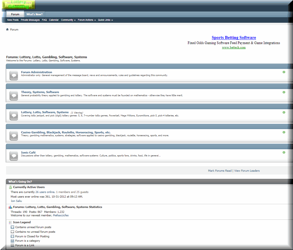Collapse the Forum Administration category with green button
Viewport: 293px width, 250px height.
click(284, 72)
